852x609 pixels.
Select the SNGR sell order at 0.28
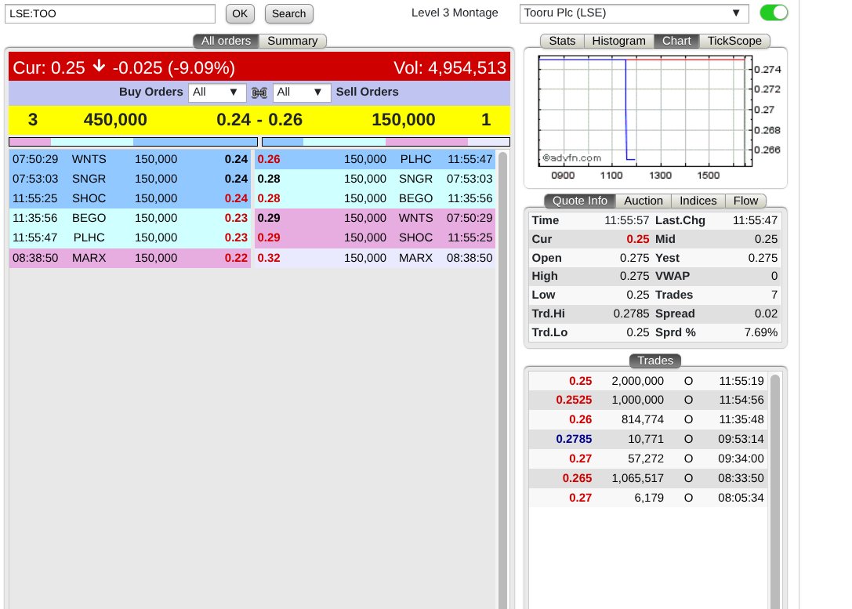(x=375, y=179)
